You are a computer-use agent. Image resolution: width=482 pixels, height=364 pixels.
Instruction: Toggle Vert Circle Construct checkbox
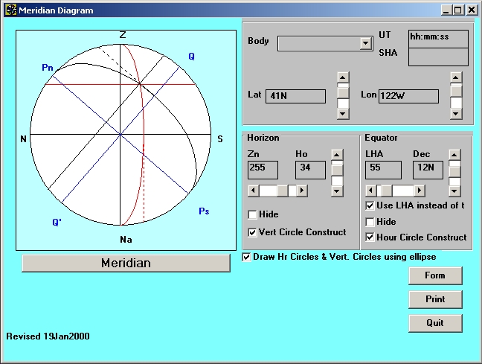[253, 232]
